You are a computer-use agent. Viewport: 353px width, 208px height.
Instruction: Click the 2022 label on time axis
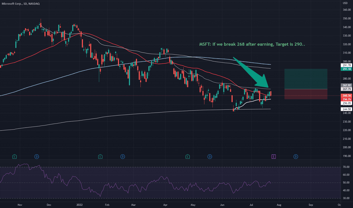(x=80, y=205)
